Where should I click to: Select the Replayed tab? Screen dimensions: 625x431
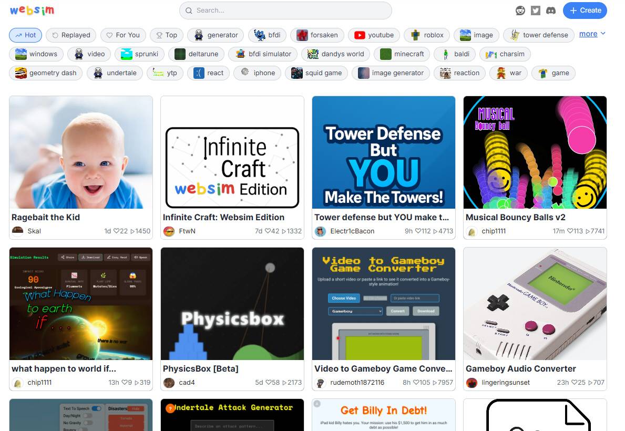click(71, 35)
